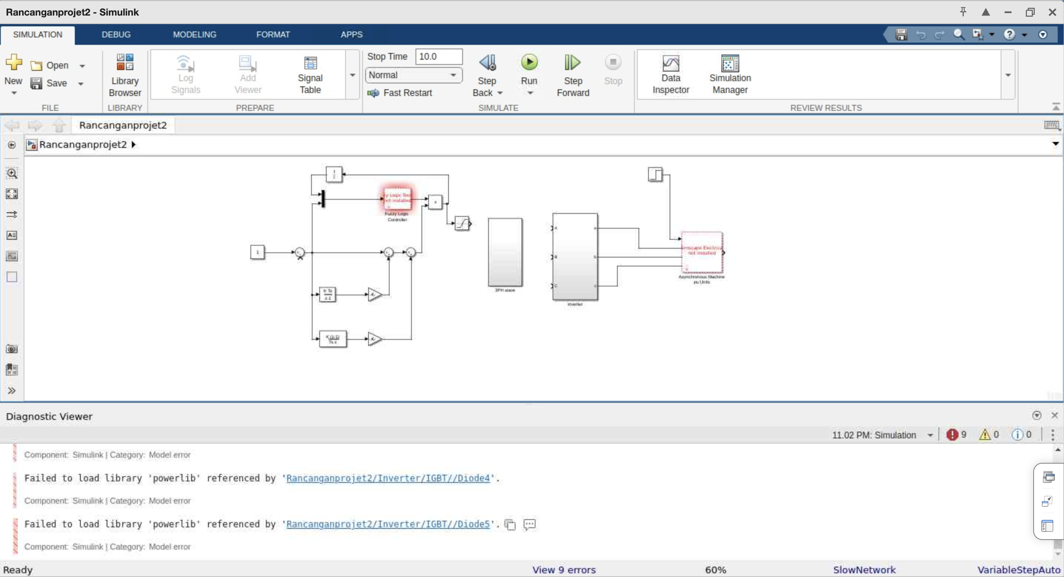Switch to the MODELING tab
The image size is (1064, 577).
click(x=194, y=35)
